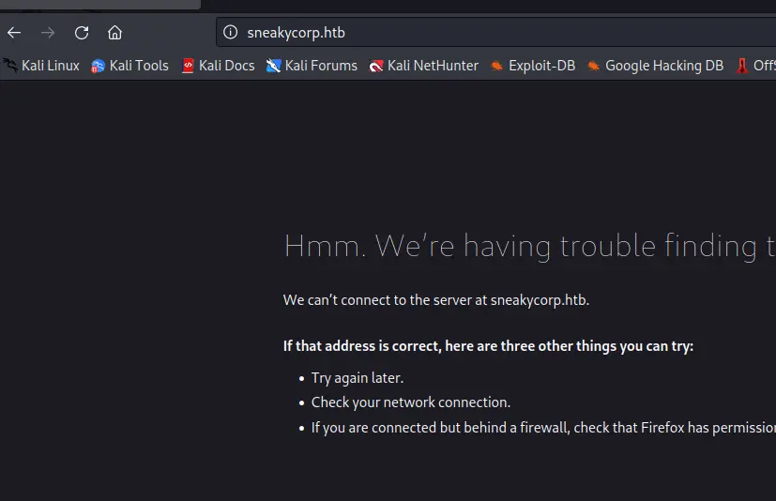Show site information for sneakycorp.htb
Screen dimensions: 776x501
[230, 32]
